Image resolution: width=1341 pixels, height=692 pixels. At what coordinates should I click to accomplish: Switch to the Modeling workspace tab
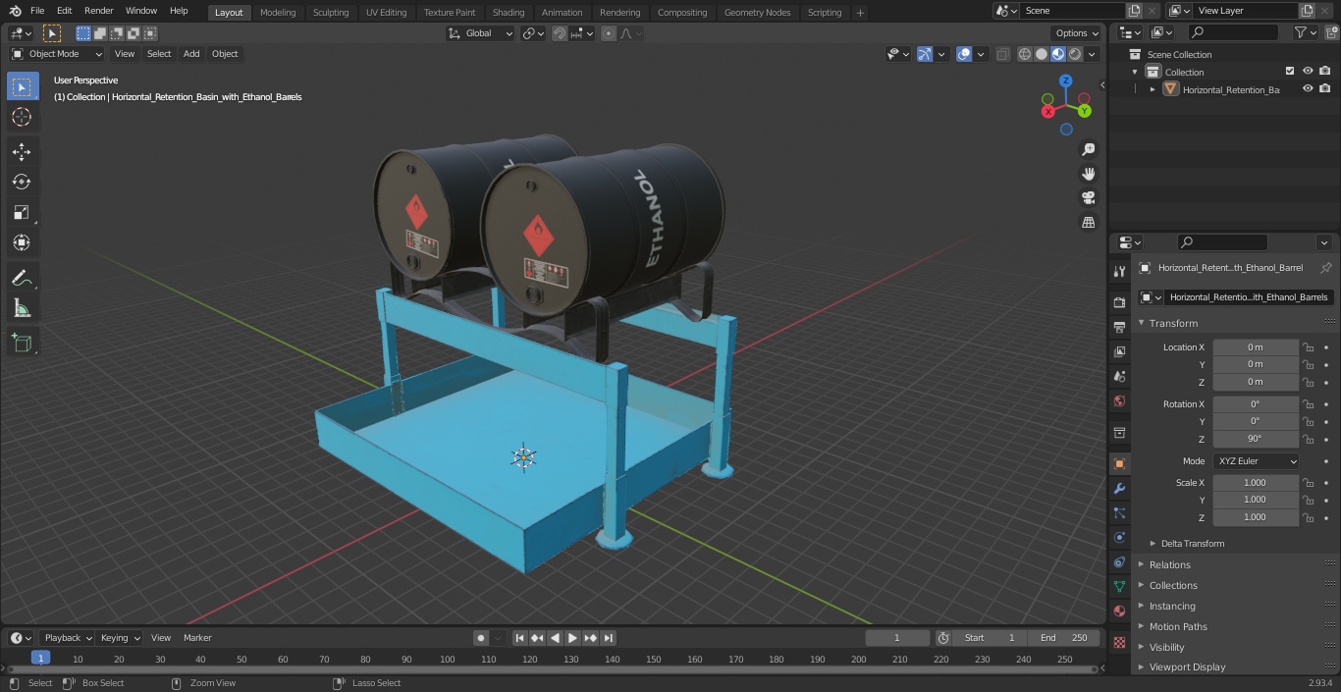[x=278, y=12]
